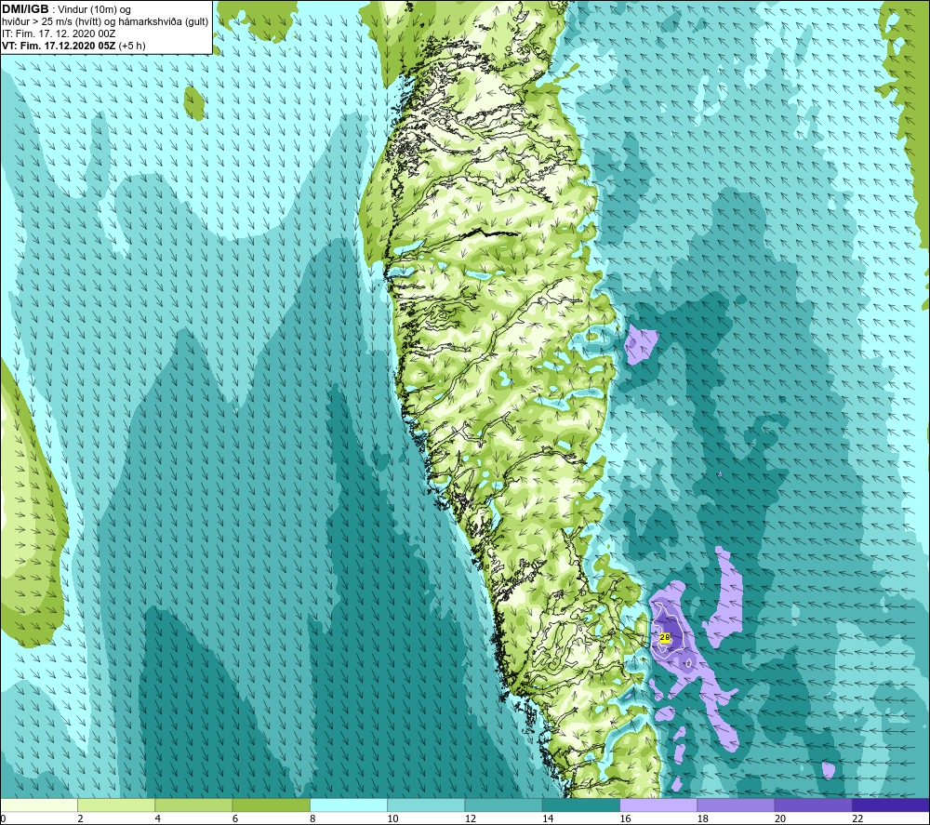The image size is (930, 825).
Task: Click the legend tick label 4
Action: [x=158, y=818]
